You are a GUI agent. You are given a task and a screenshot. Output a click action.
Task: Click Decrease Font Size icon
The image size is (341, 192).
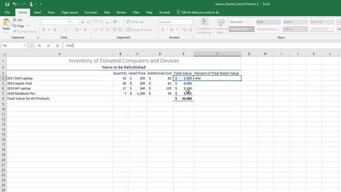[88, 22]
